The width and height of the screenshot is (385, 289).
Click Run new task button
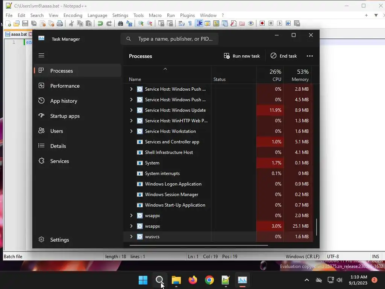pos(242,56)
